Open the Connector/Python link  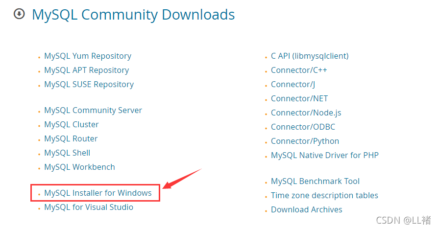pos(305,141)
